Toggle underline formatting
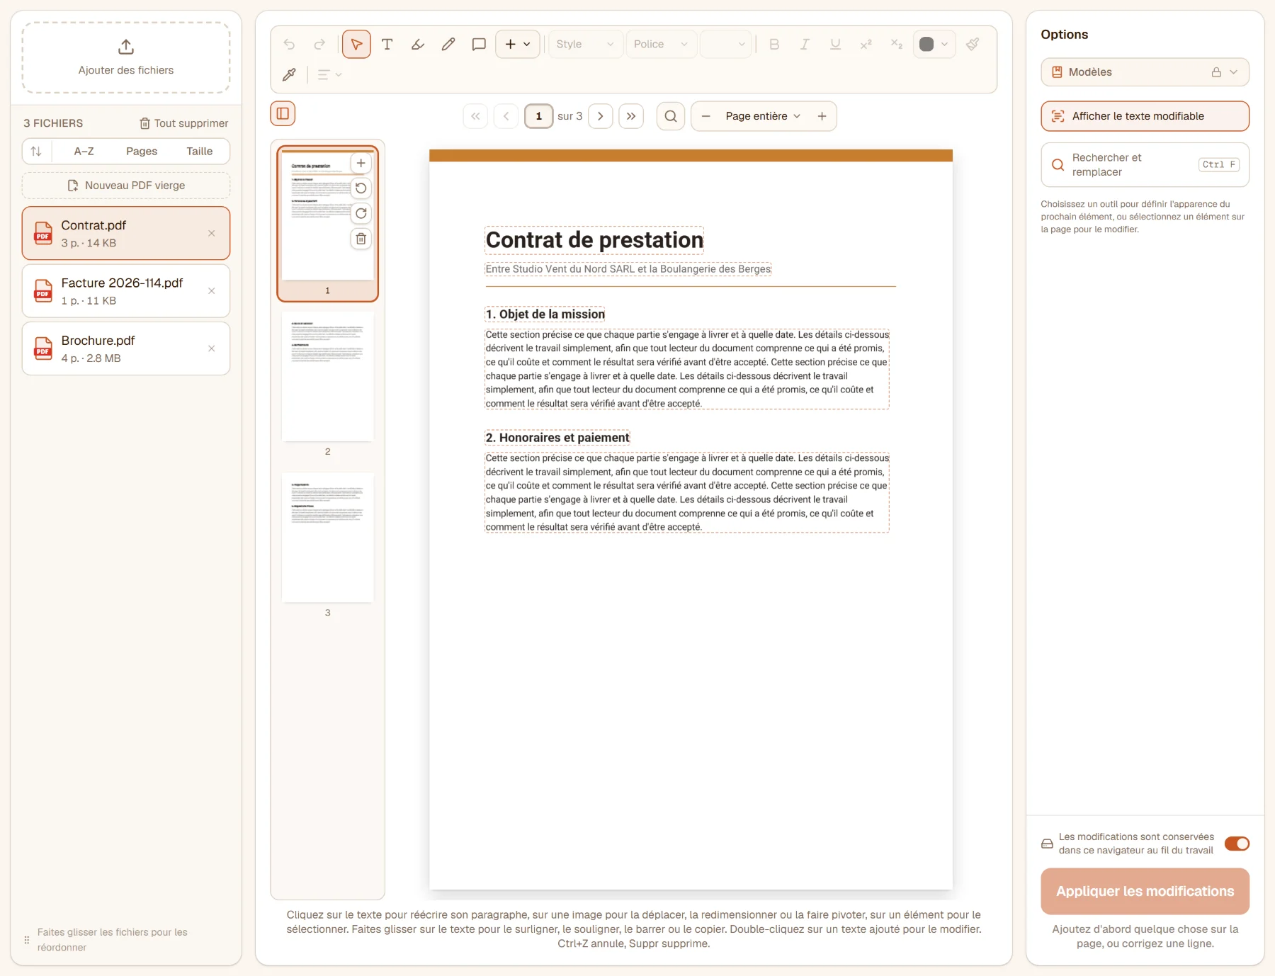This screenshot has height=976, width=1275. 836,44
